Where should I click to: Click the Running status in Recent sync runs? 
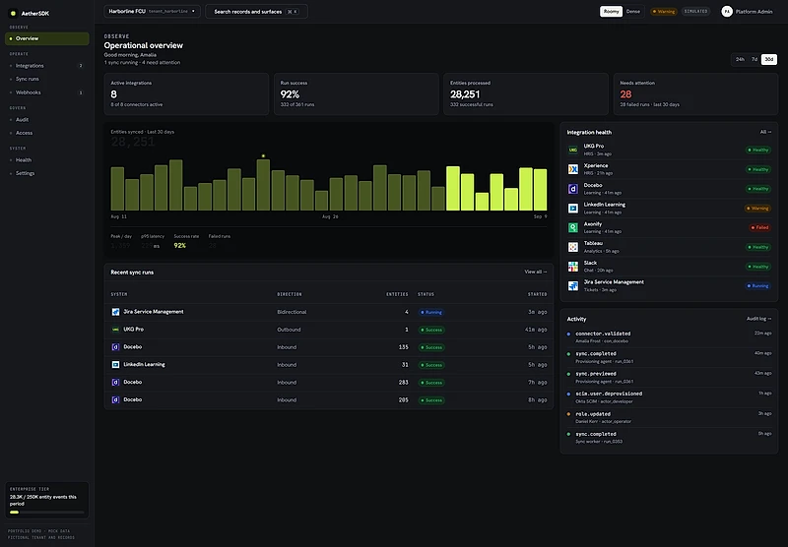coord(431,312)
